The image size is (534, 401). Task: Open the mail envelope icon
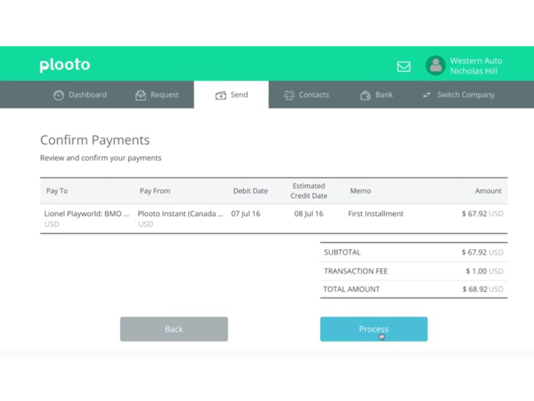point(403,66)
